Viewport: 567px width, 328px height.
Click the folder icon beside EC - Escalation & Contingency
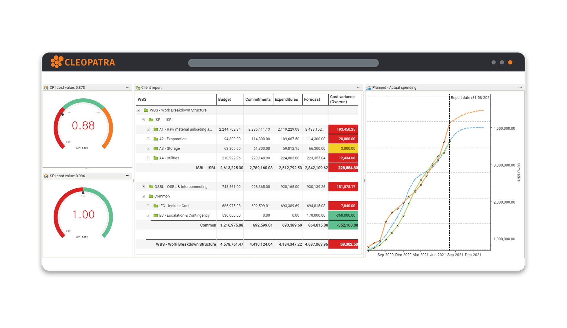coord(155,215)
